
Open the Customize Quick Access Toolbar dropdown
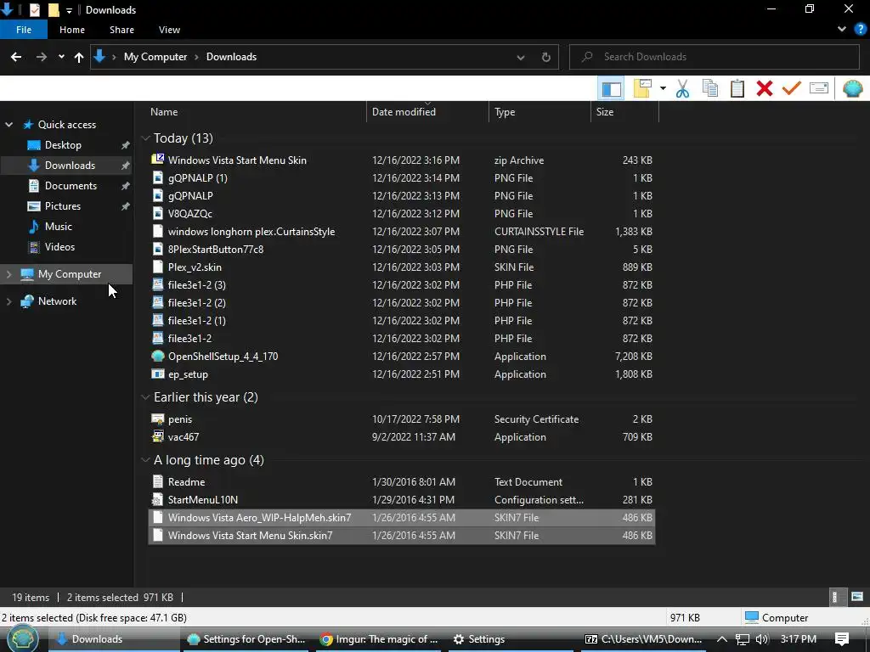(x=69, y=10)
